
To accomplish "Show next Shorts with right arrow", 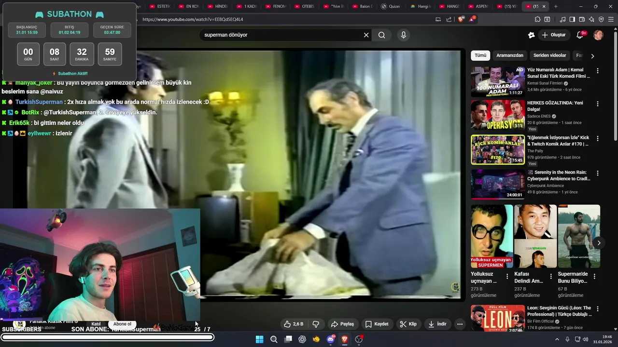I will coord(599,243).
